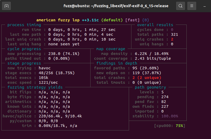Screen dimensions: 211x139
Task: Click the imported value 0
Action: click(162, 111)
